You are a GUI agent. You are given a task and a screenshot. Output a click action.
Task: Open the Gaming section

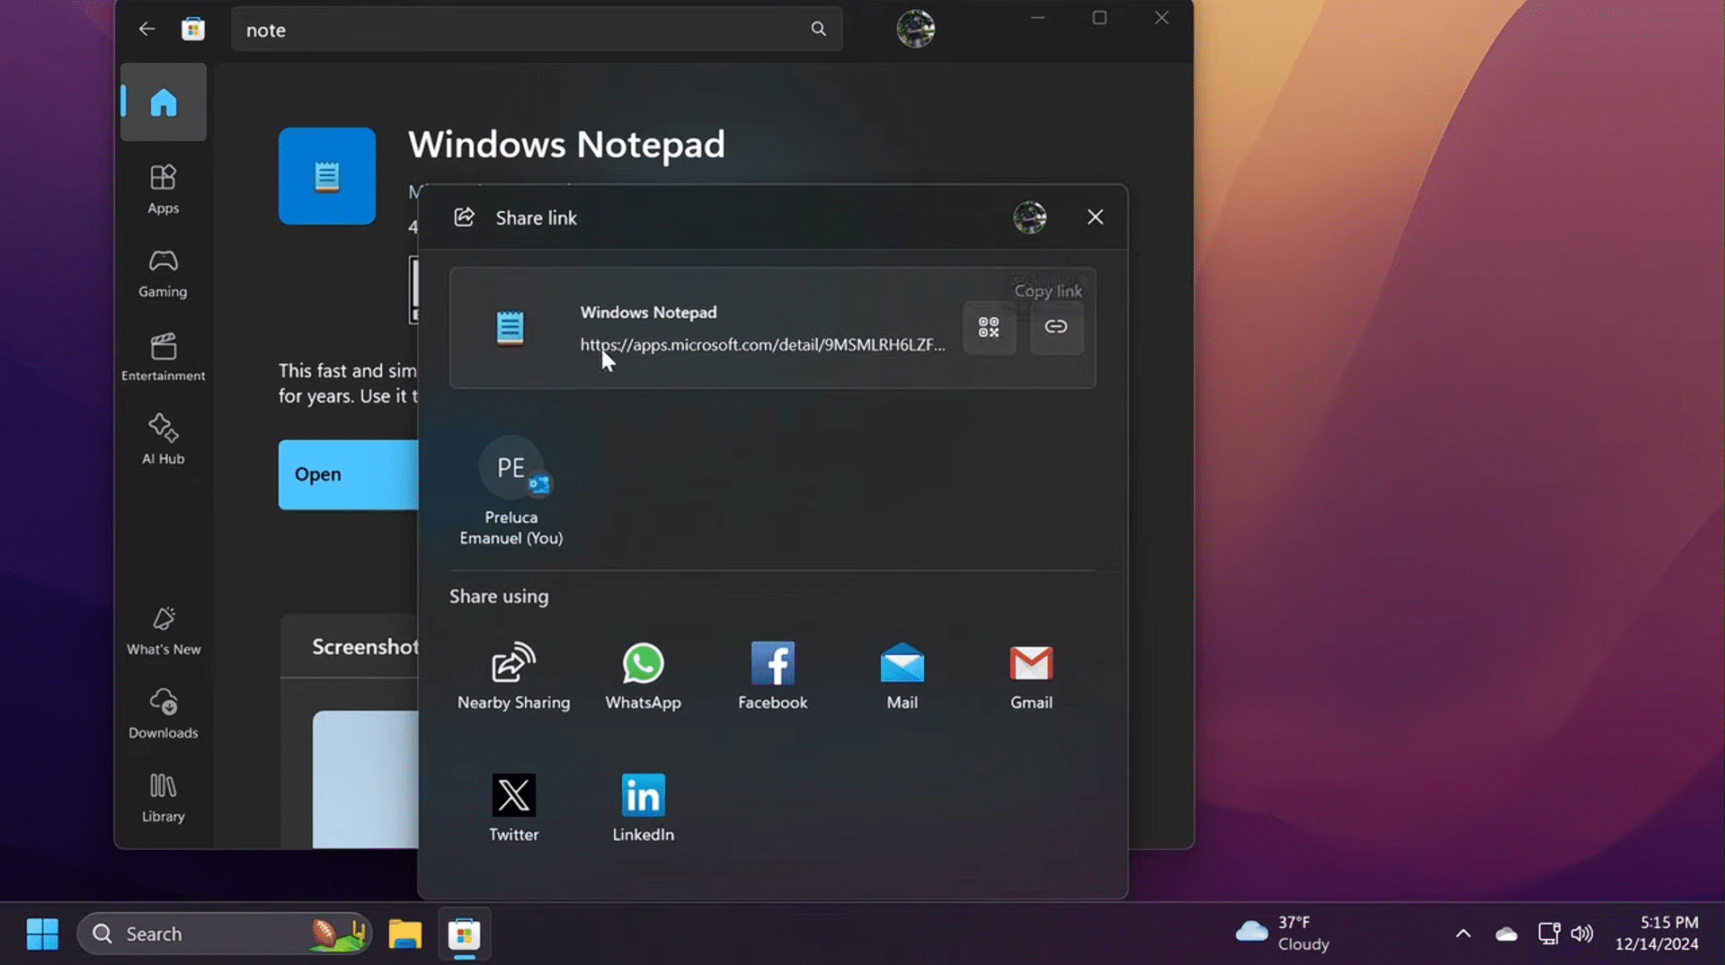(163, 273)
